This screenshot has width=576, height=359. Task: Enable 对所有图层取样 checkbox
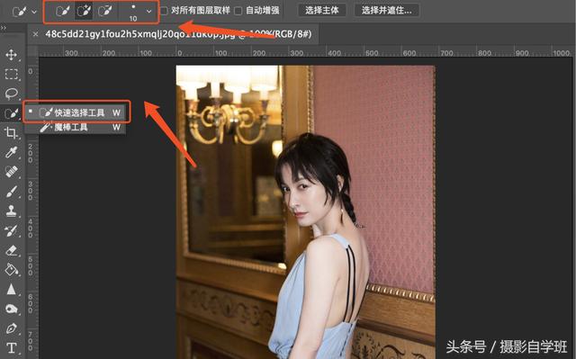(x=164, y=11)
